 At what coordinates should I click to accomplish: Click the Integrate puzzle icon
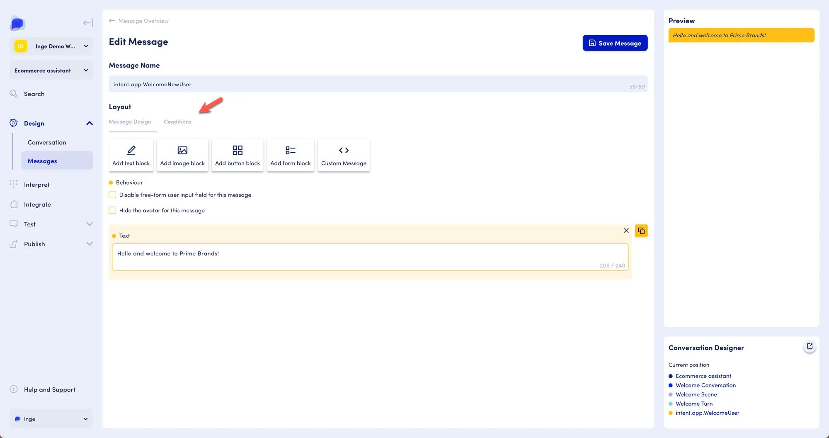pos(14,204)
